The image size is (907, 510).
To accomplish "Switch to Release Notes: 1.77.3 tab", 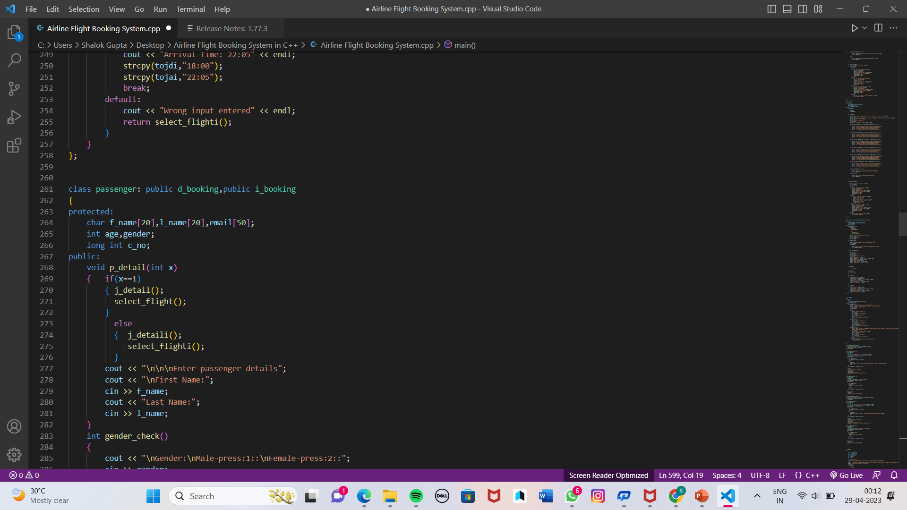I will (231, 28).
